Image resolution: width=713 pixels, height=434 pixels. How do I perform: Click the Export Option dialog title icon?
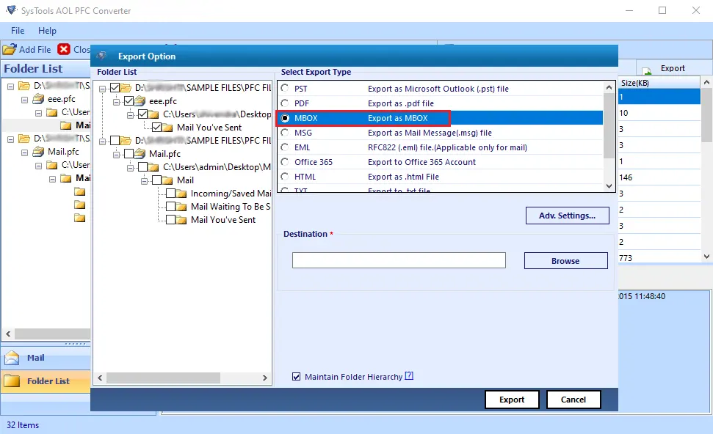pos(101,56)
